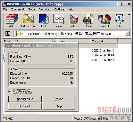This screenshot has height=122, width=133.
Task: Launch the Wizard icon
Action: (104, 19)
